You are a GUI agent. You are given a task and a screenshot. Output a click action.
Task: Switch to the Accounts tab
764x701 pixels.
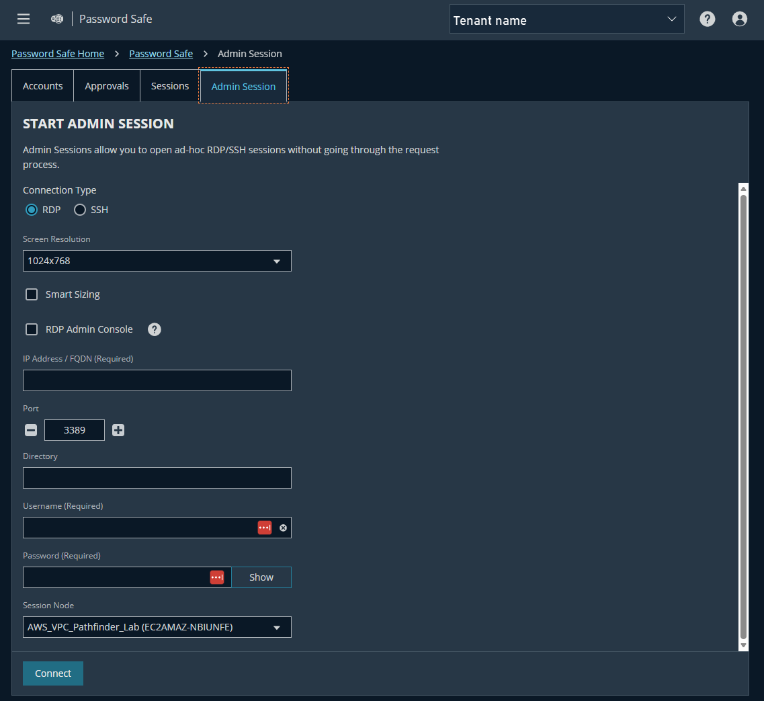tap(42, 85)
